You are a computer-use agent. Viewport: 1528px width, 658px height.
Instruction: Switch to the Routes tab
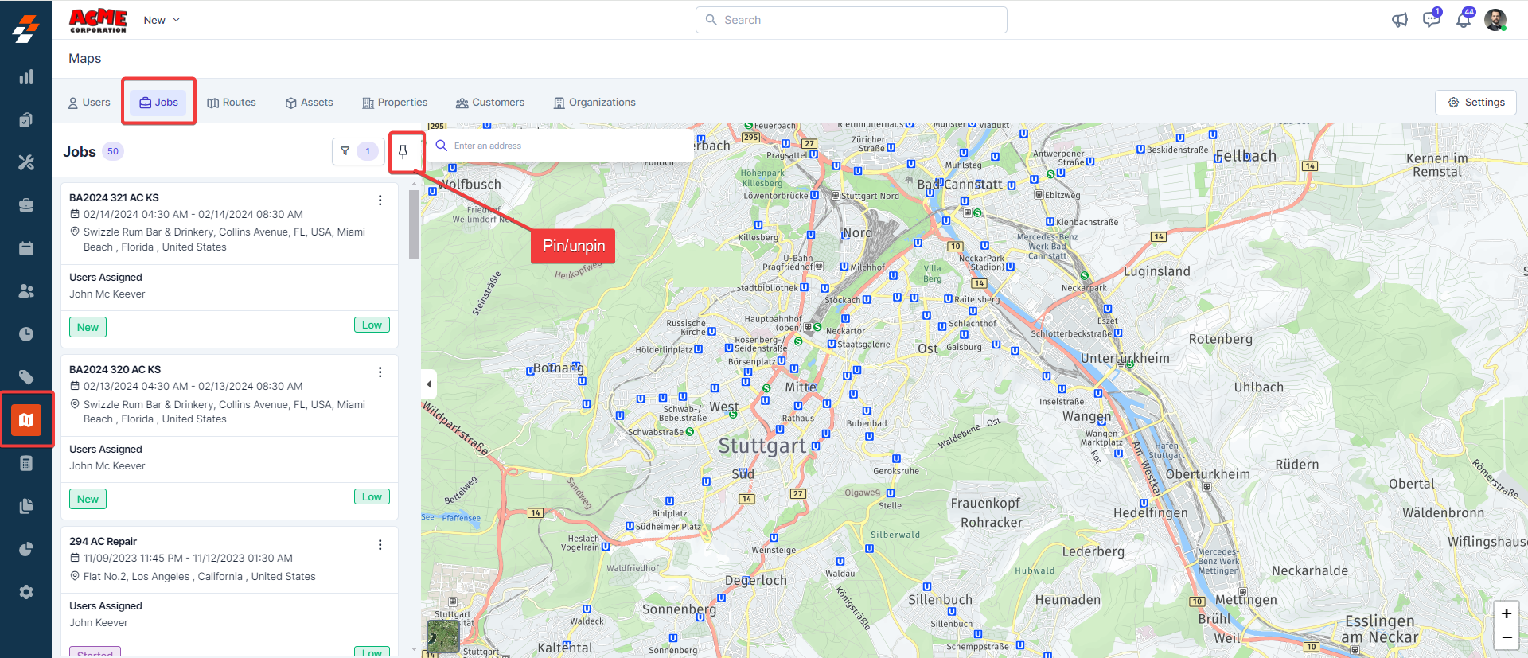pos(232,103)
